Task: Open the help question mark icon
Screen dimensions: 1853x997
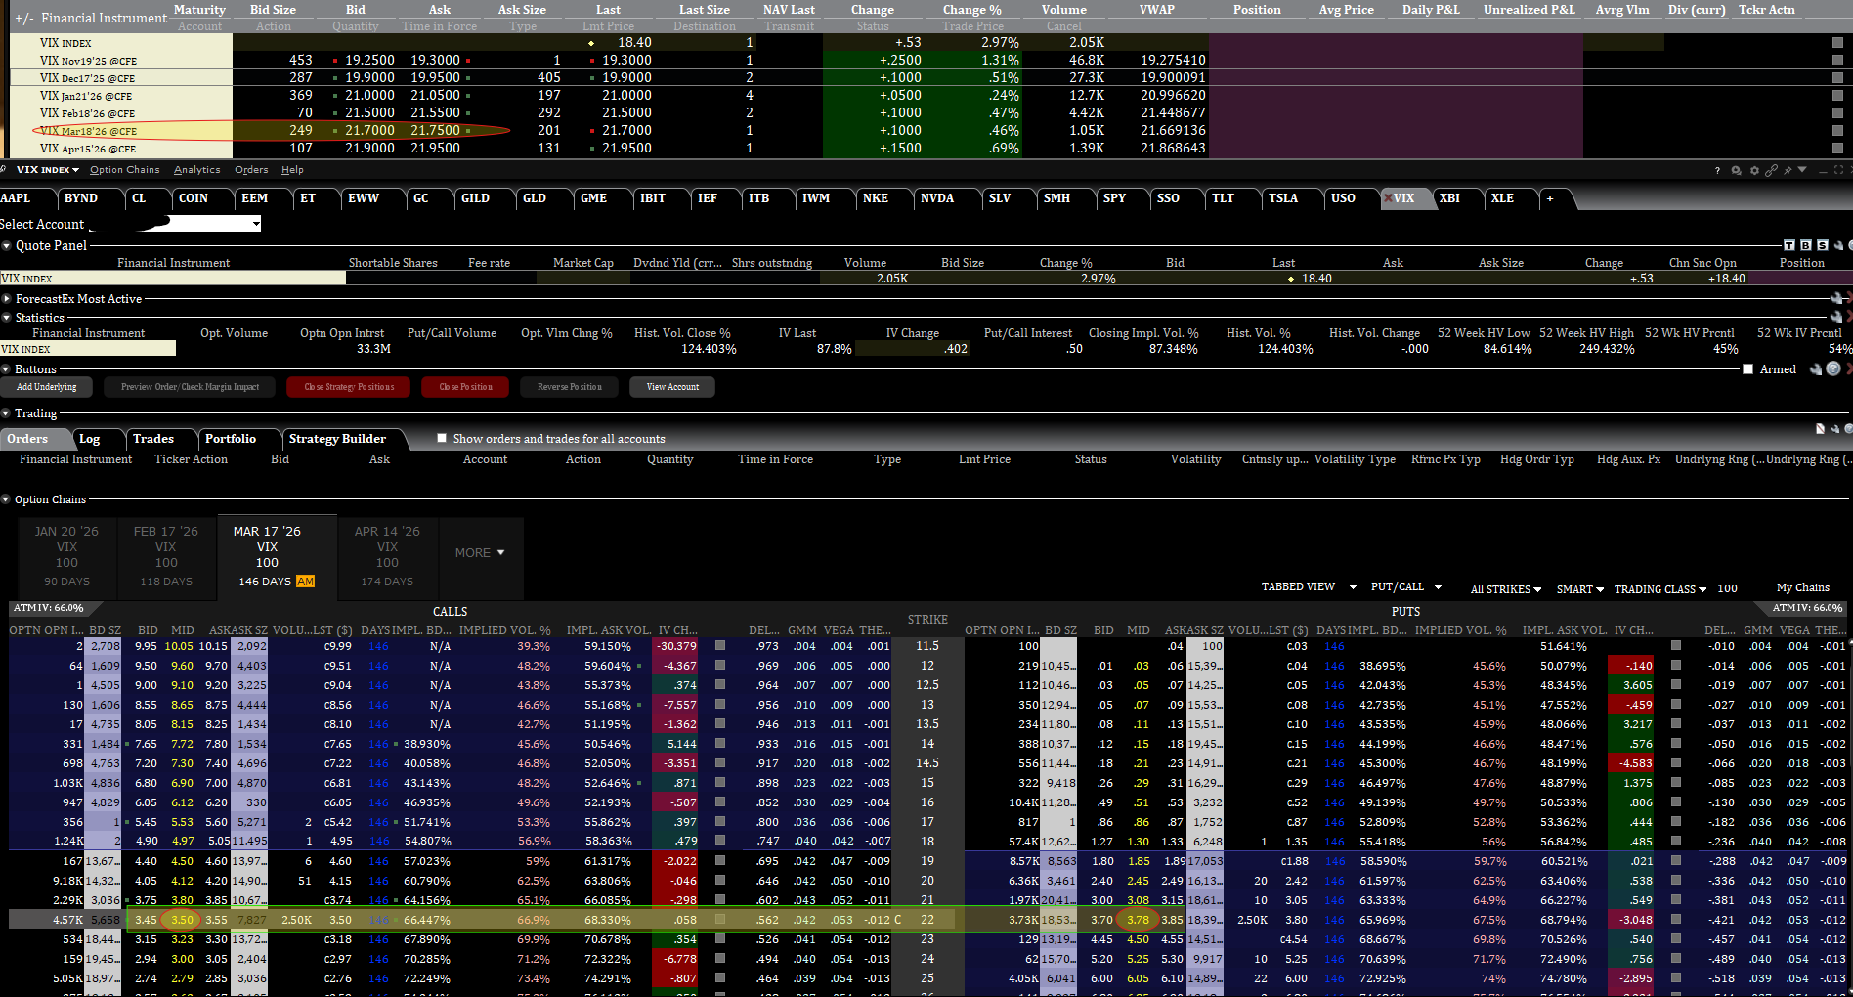Action: point(1717,170)
